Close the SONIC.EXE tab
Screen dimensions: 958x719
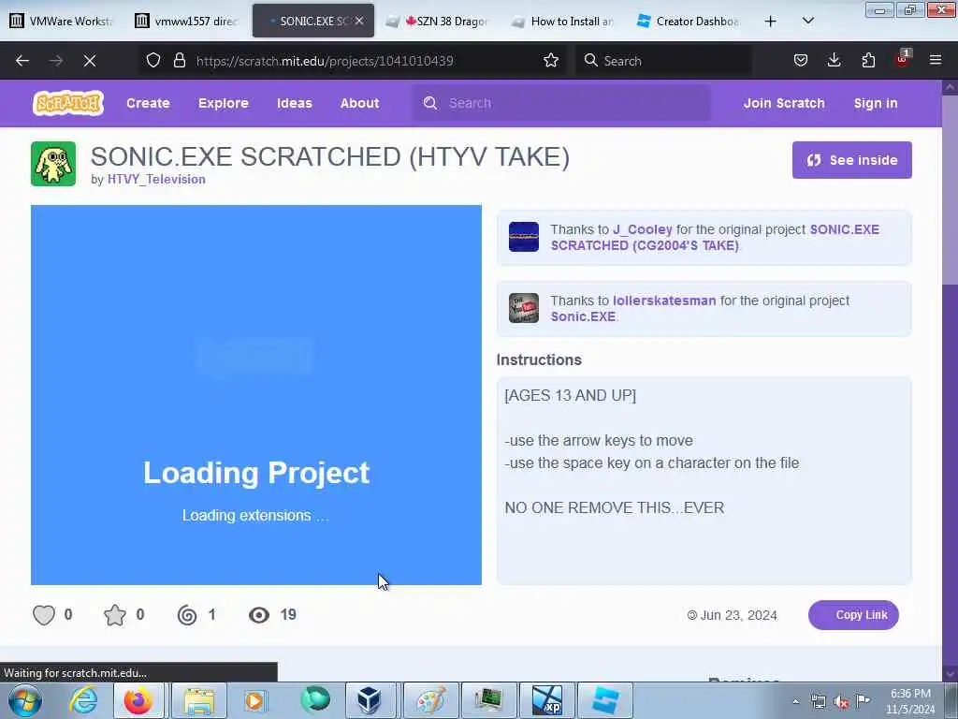pos(359,21)
